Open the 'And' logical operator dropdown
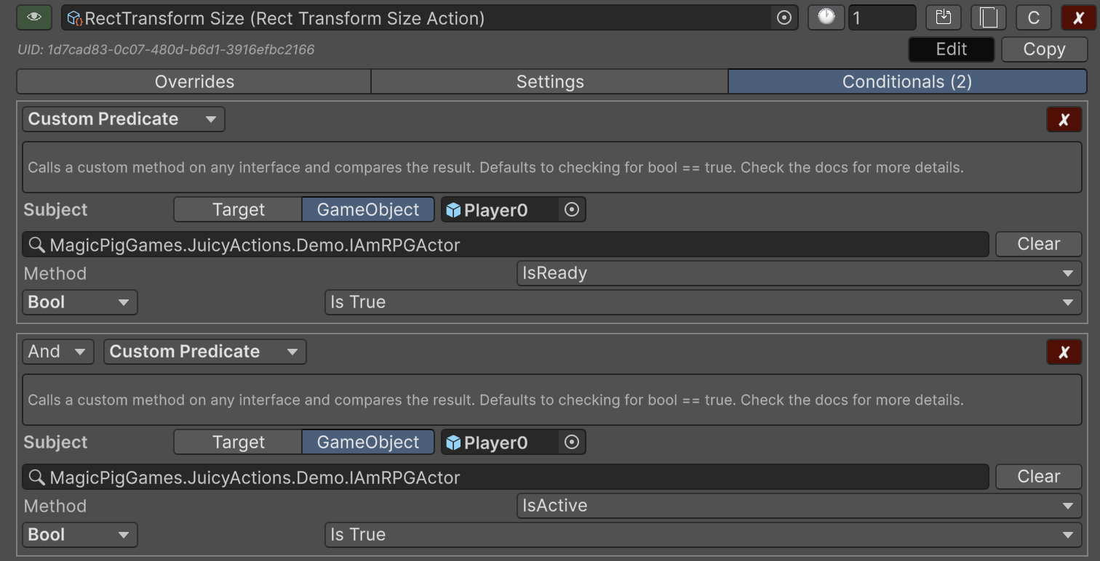Screen dimensions: 1100x561 click(x=58, y=352)
